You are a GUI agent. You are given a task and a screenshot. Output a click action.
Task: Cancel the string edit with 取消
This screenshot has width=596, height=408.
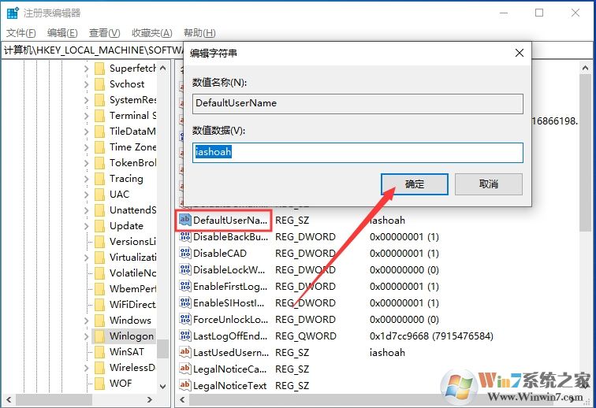[489, 184]
